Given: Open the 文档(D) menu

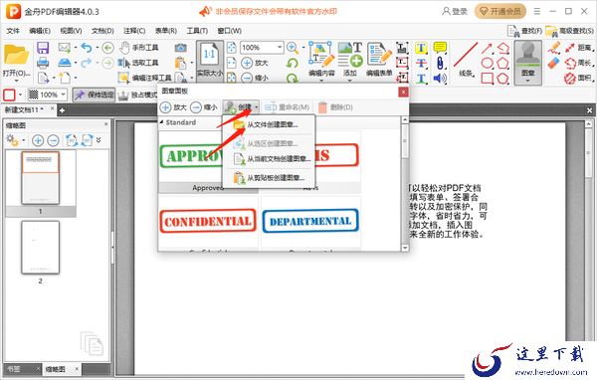Looking at the screenshot, I should point(102,31).
